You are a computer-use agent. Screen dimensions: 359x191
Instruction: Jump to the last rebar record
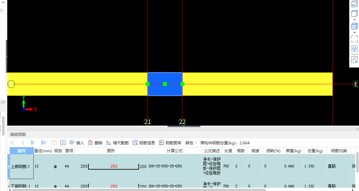(43, 143)
